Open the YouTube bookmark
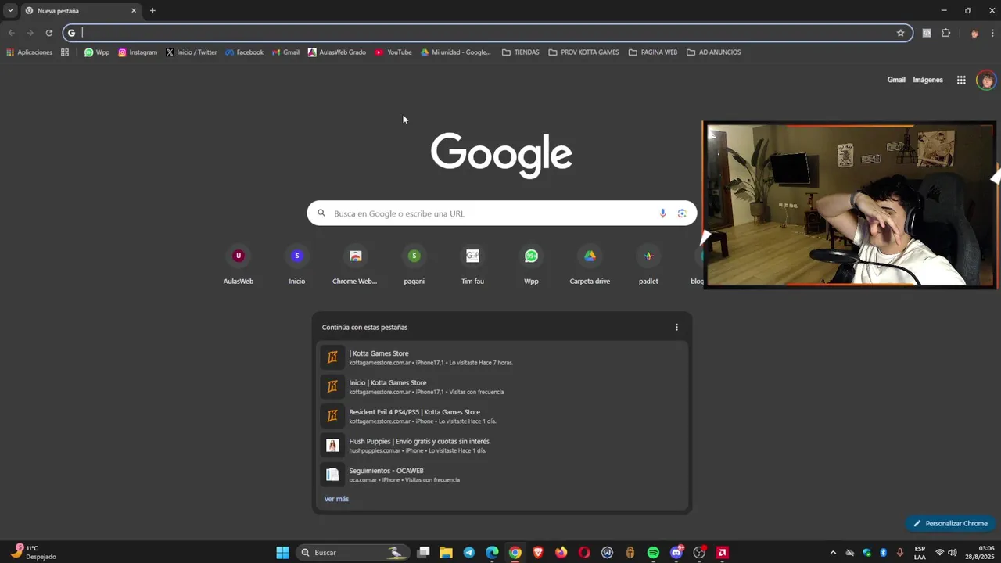The image size is (1001, 563). point(393,52)
